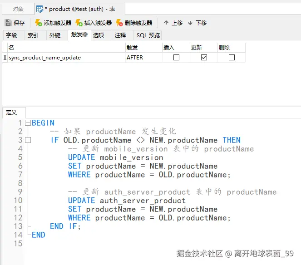301x265 pixels.
Task: Open the SQL 预览 tab
Action: [148, 35]
